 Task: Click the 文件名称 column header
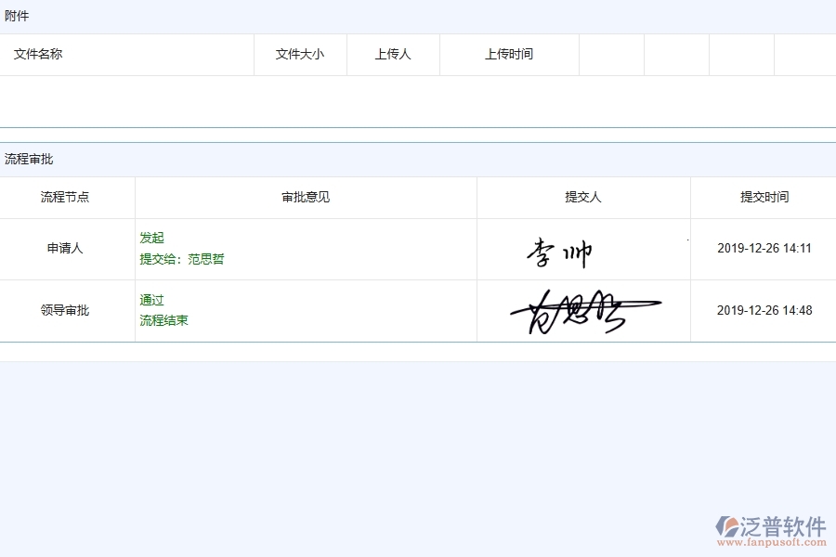pyautogui.click(x=36, y=54)
